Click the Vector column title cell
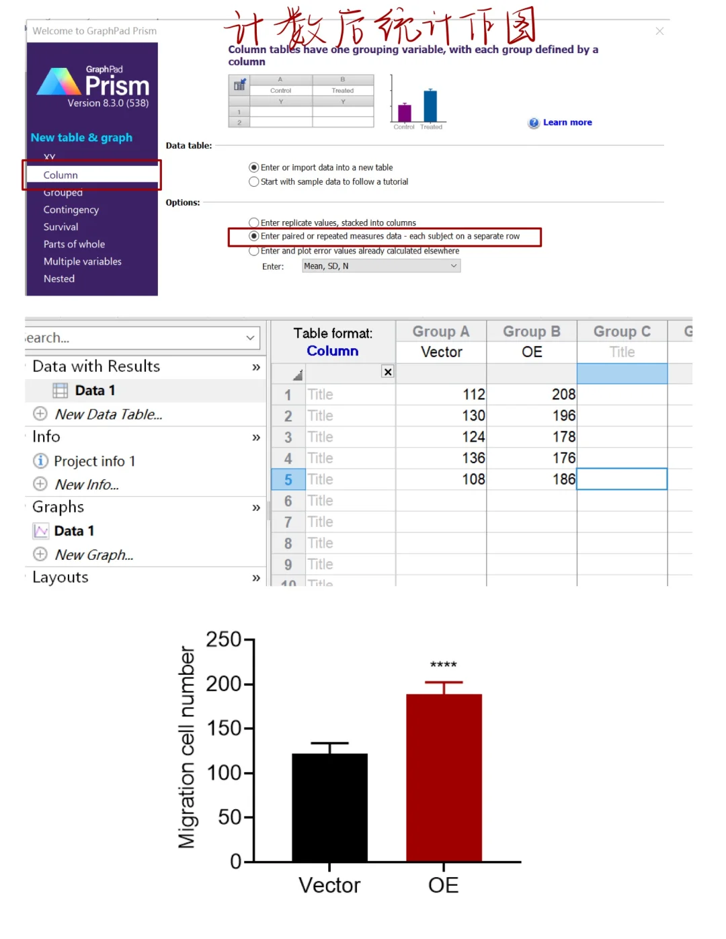The width and height of the screenshot is (726, 939). [x=441, y=352]
